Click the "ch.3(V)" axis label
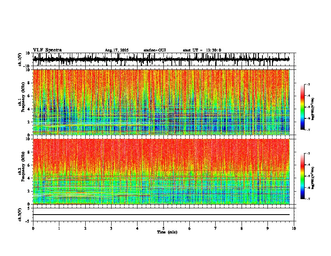 [20, 215]
